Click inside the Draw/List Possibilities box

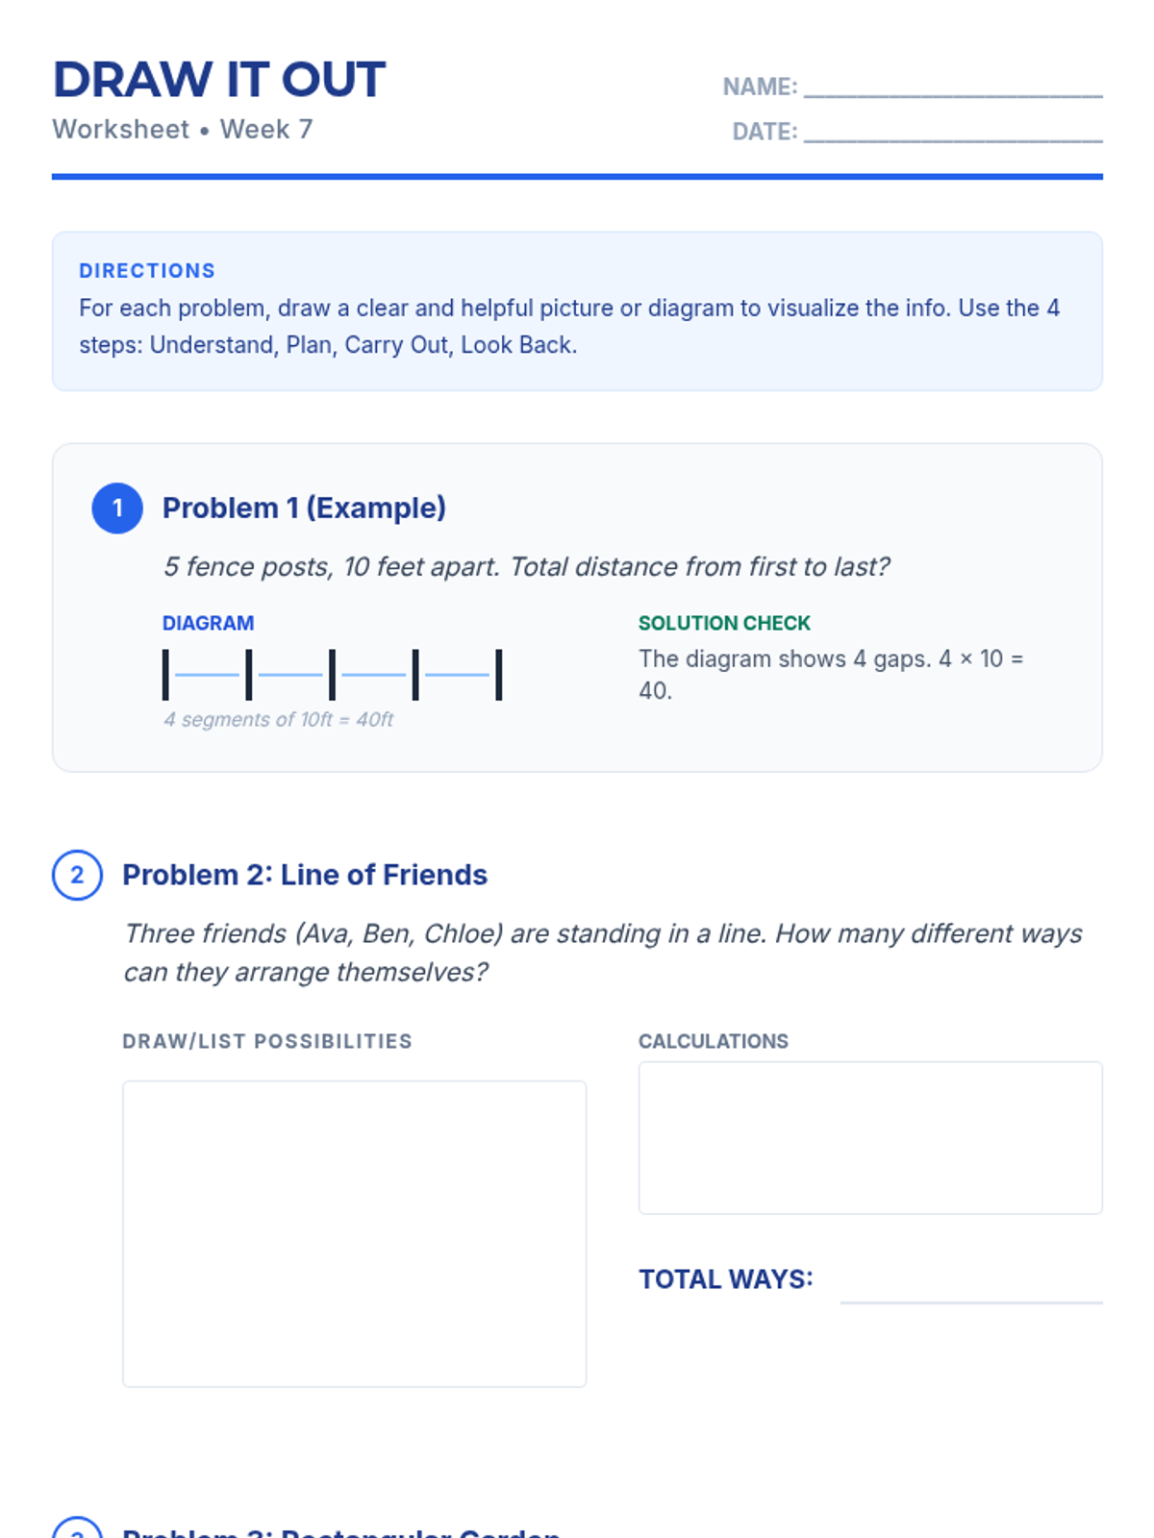point(354,1233)
